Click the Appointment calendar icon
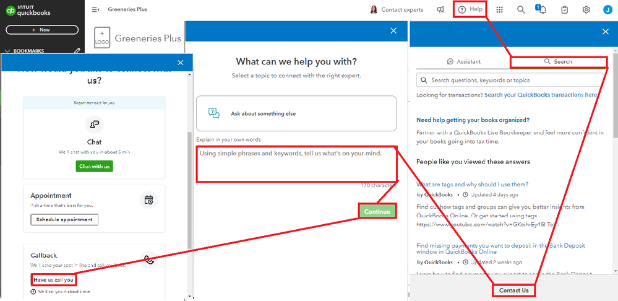The height and width of the screenshot is (301, 618). point(149,199)
